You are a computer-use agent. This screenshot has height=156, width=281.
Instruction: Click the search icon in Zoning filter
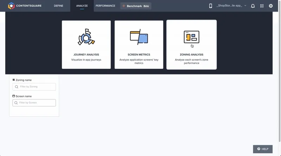point(16,87)
